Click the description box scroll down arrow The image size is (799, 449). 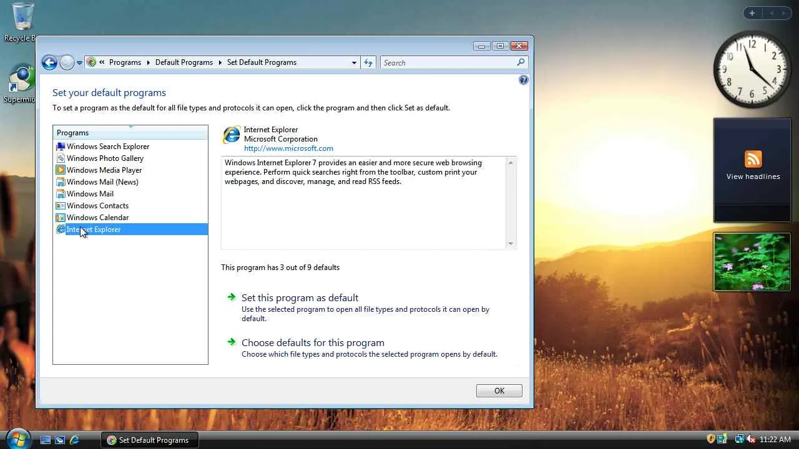pos(511,244)
